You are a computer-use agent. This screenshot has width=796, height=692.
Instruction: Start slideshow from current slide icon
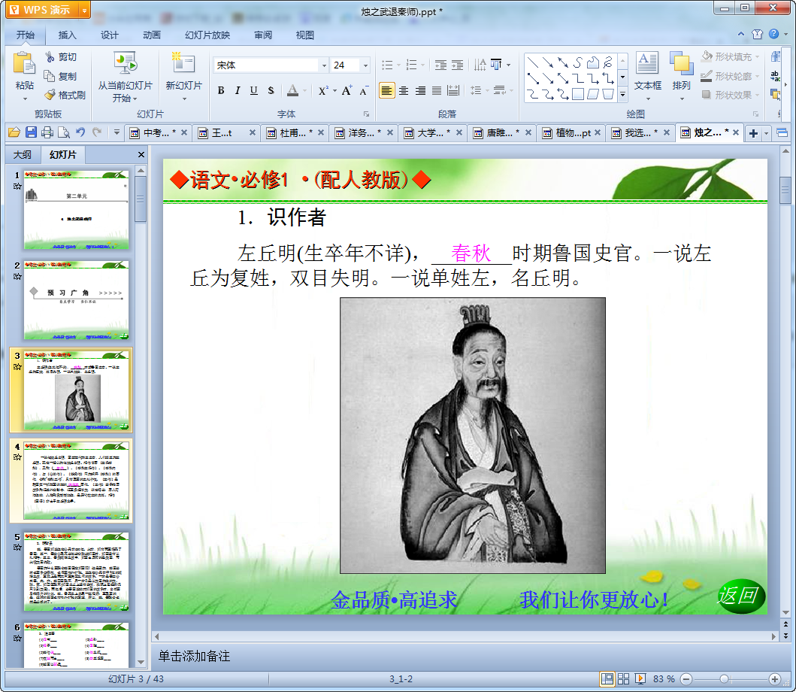(x=125, y=64)
